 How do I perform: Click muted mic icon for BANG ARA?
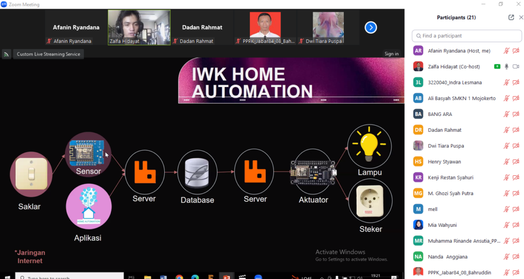click(x=507, y=114)
